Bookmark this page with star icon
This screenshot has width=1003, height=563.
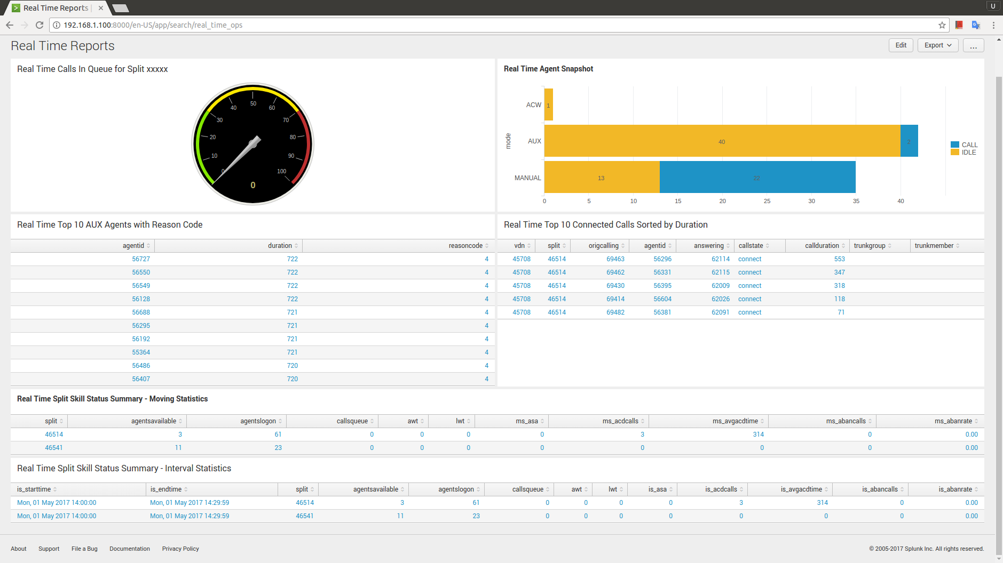click(942, 25)
